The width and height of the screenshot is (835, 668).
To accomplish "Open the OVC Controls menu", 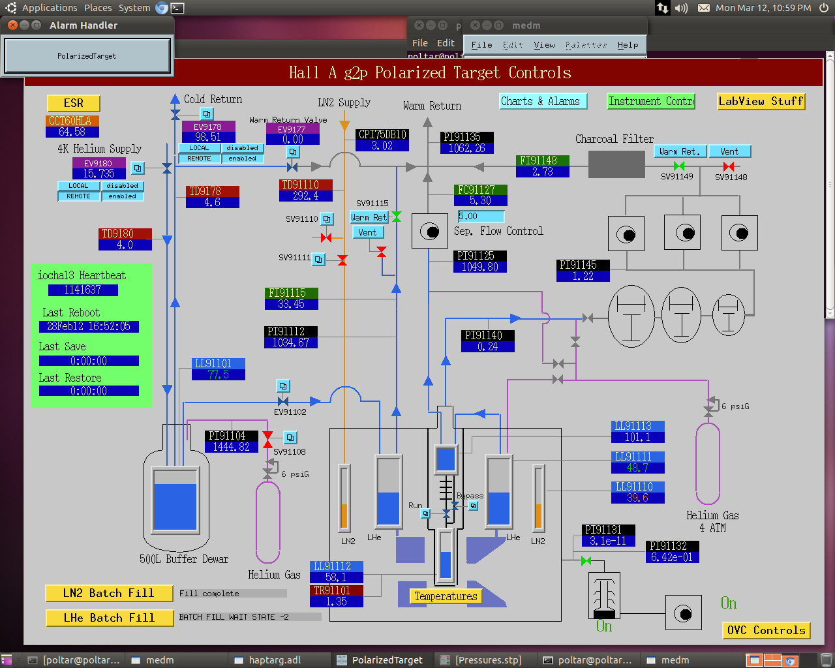I will [767, 630].
